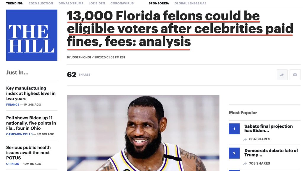Click share arrow beside 864 shares
The width and height of the screenshot is (303, 171).
click(x=245, y=139)
